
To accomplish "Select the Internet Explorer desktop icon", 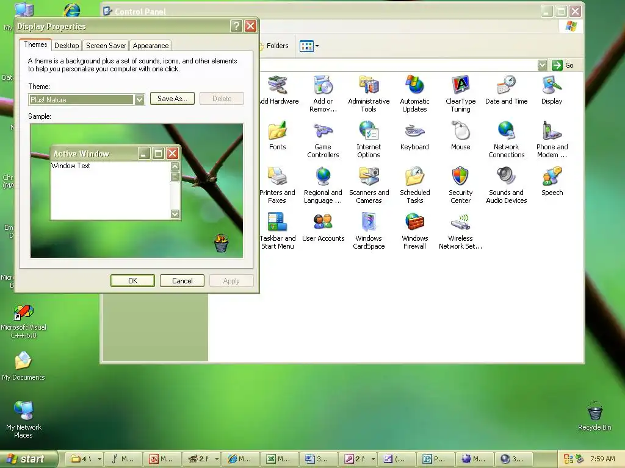I will (72, 10).
